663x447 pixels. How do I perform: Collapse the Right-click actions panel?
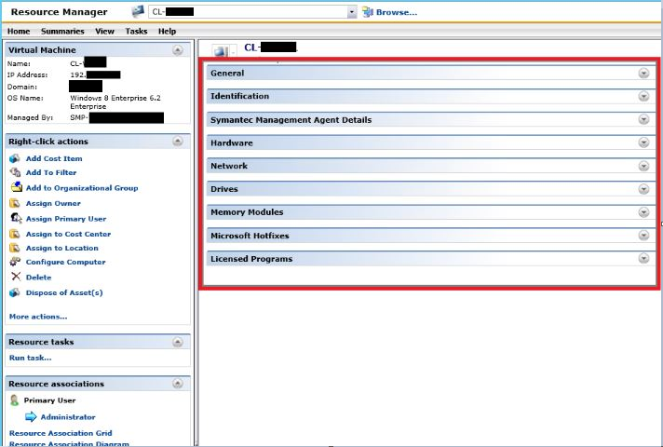(178, 142)
